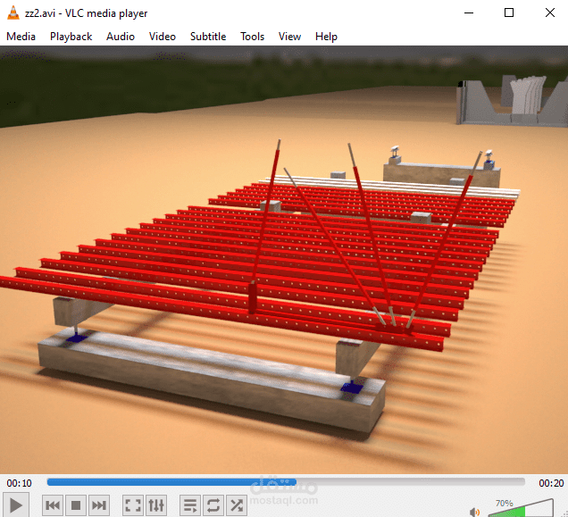Image resolution: width=568 pixels, height=517 pixels.
Task: Close the VLC media player window
Action: pyautogui.click(x=550, y=13)
